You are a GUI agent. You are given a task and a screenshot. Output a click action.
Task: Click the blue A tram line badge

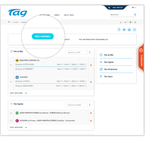coord(17,78)
